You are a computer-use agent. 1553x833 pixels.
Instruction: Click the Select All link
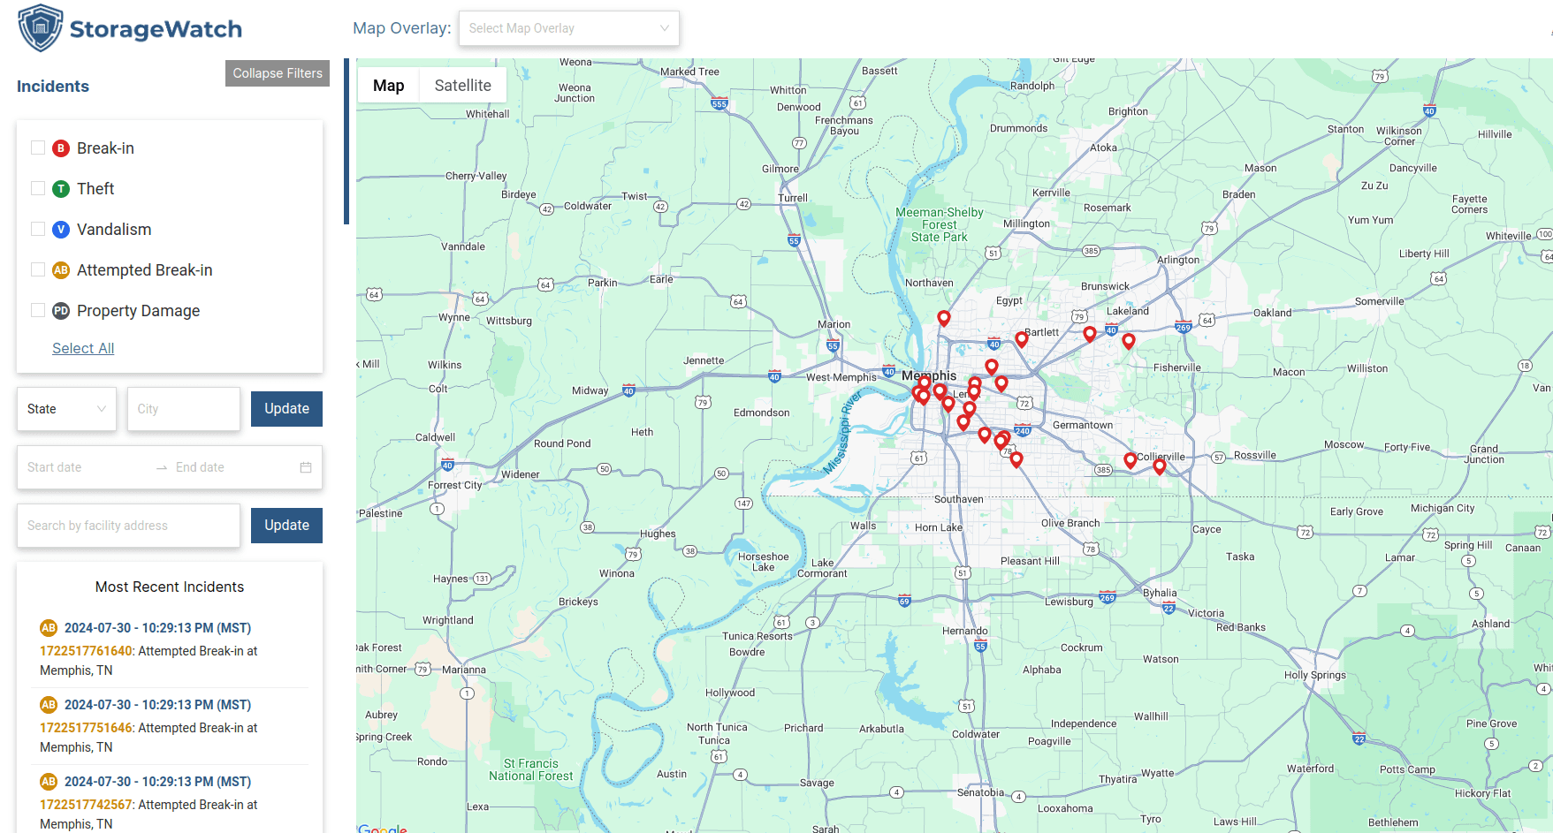(83, 348)
